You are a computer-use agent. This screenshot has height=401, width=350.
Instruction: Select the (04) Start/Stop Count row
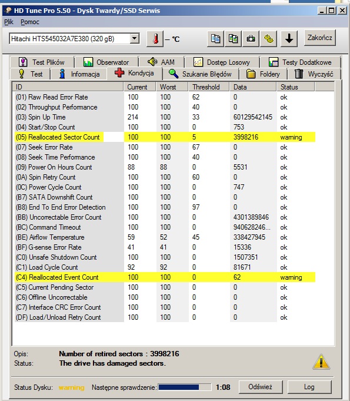[x=165, y=127]
